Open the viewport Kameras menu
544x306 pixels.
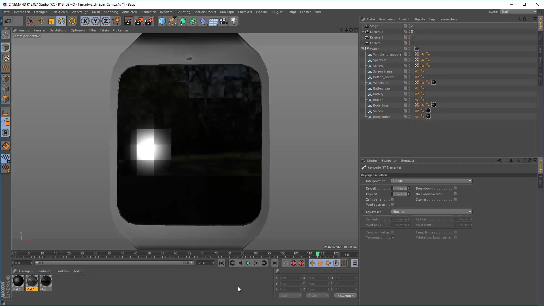point(39,30)
